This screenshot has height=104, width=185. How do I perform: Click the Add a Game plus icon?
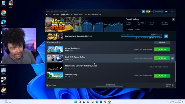47,86
